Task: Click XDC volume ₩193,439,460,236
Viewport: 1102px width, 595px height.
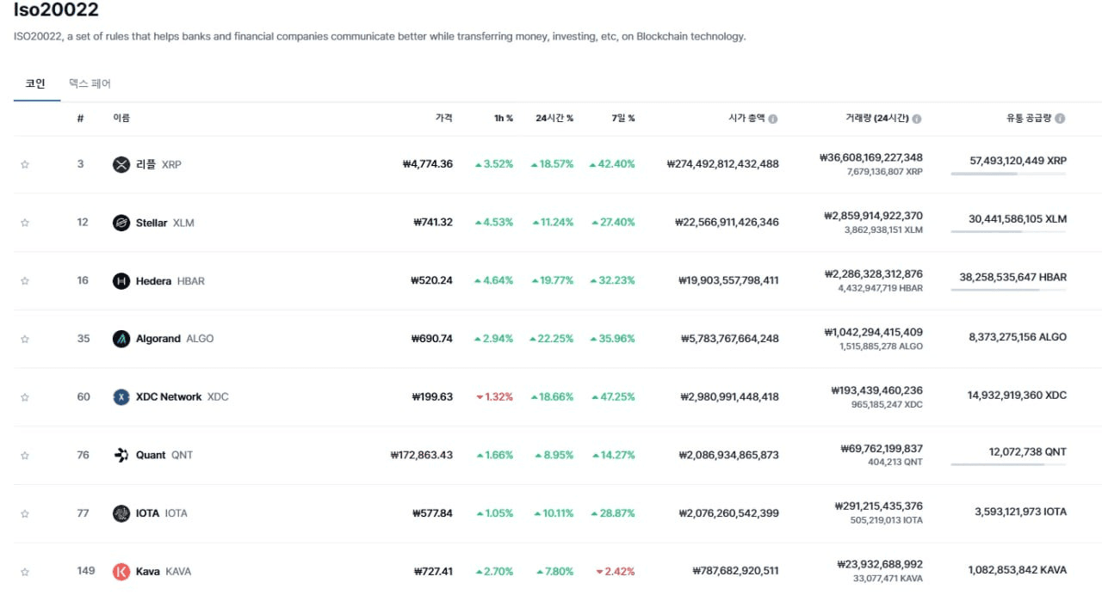Action: tap(876, 390)
